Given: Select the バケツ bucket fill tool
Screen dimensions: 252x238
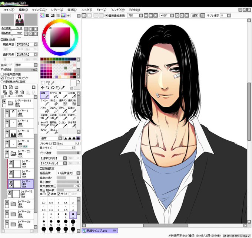Looking at the screenshot, I should (44, 110).
